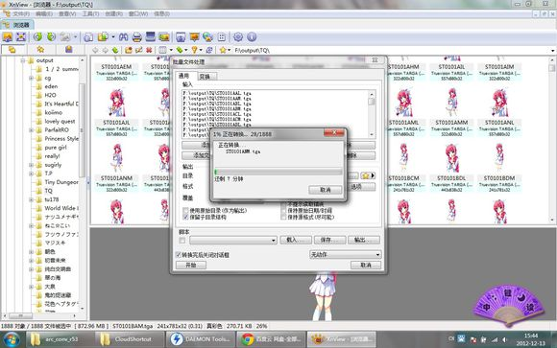557x348 pixels.
Task: Click the rename file icon
Action: 138,50
